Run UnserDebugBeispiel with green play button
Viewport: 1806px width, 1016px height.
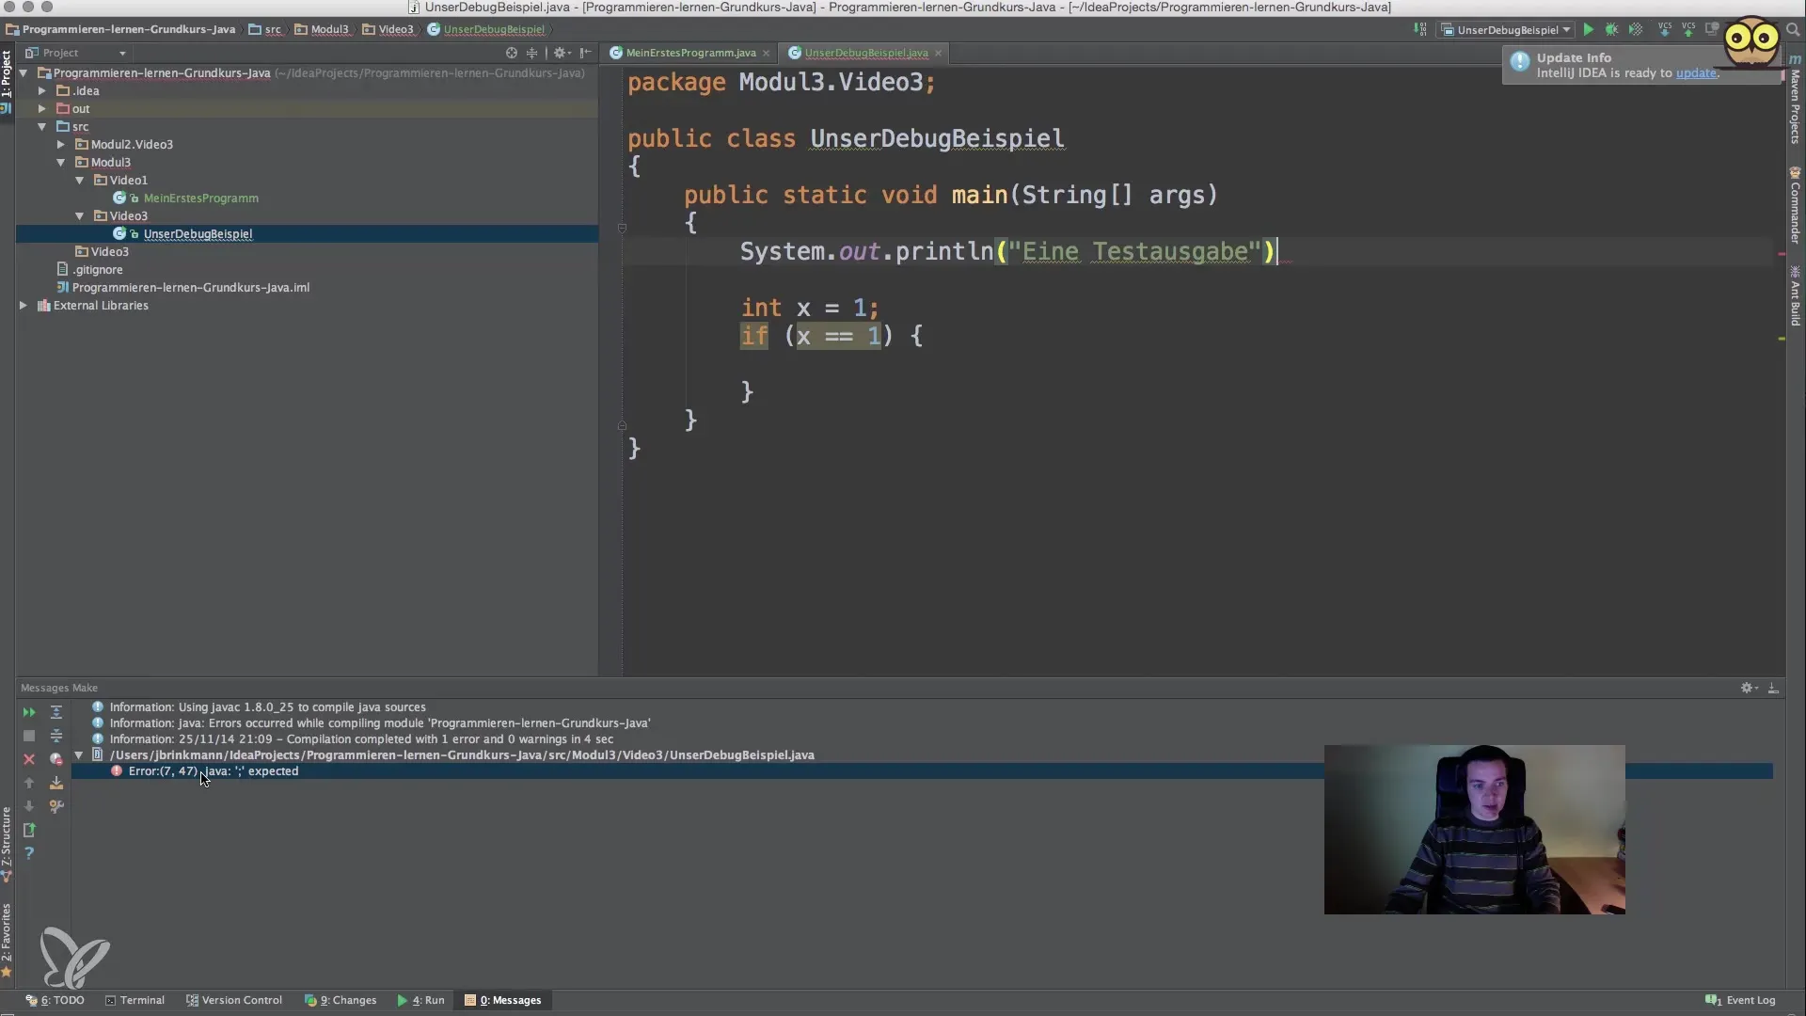coord(1588,30)
